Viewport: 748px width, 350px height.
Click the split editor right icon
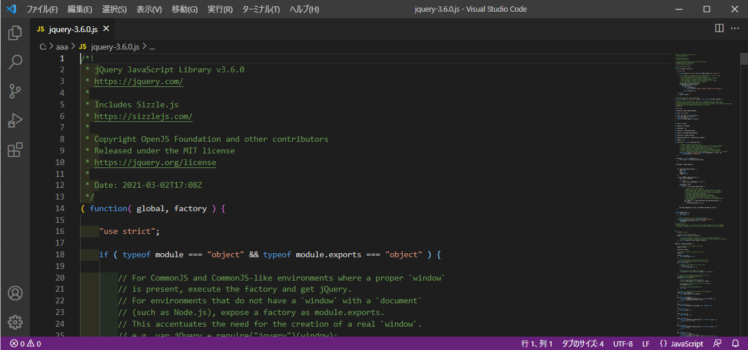(719, 28)
